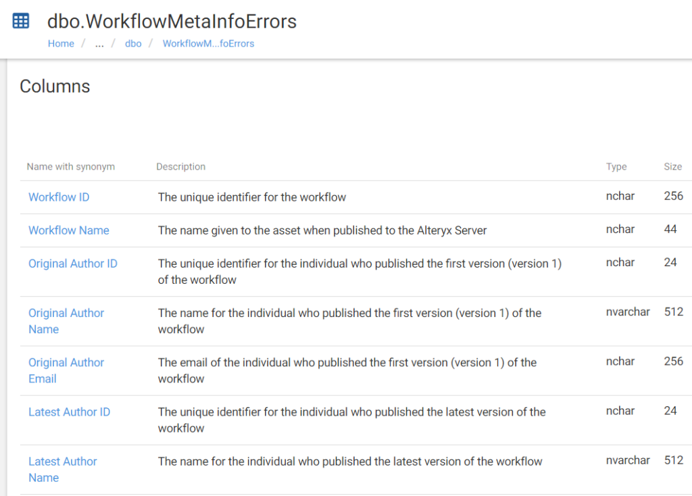Open the Workflow ID column link
This screenshot has height=496, width=692.
pos(59,197)
